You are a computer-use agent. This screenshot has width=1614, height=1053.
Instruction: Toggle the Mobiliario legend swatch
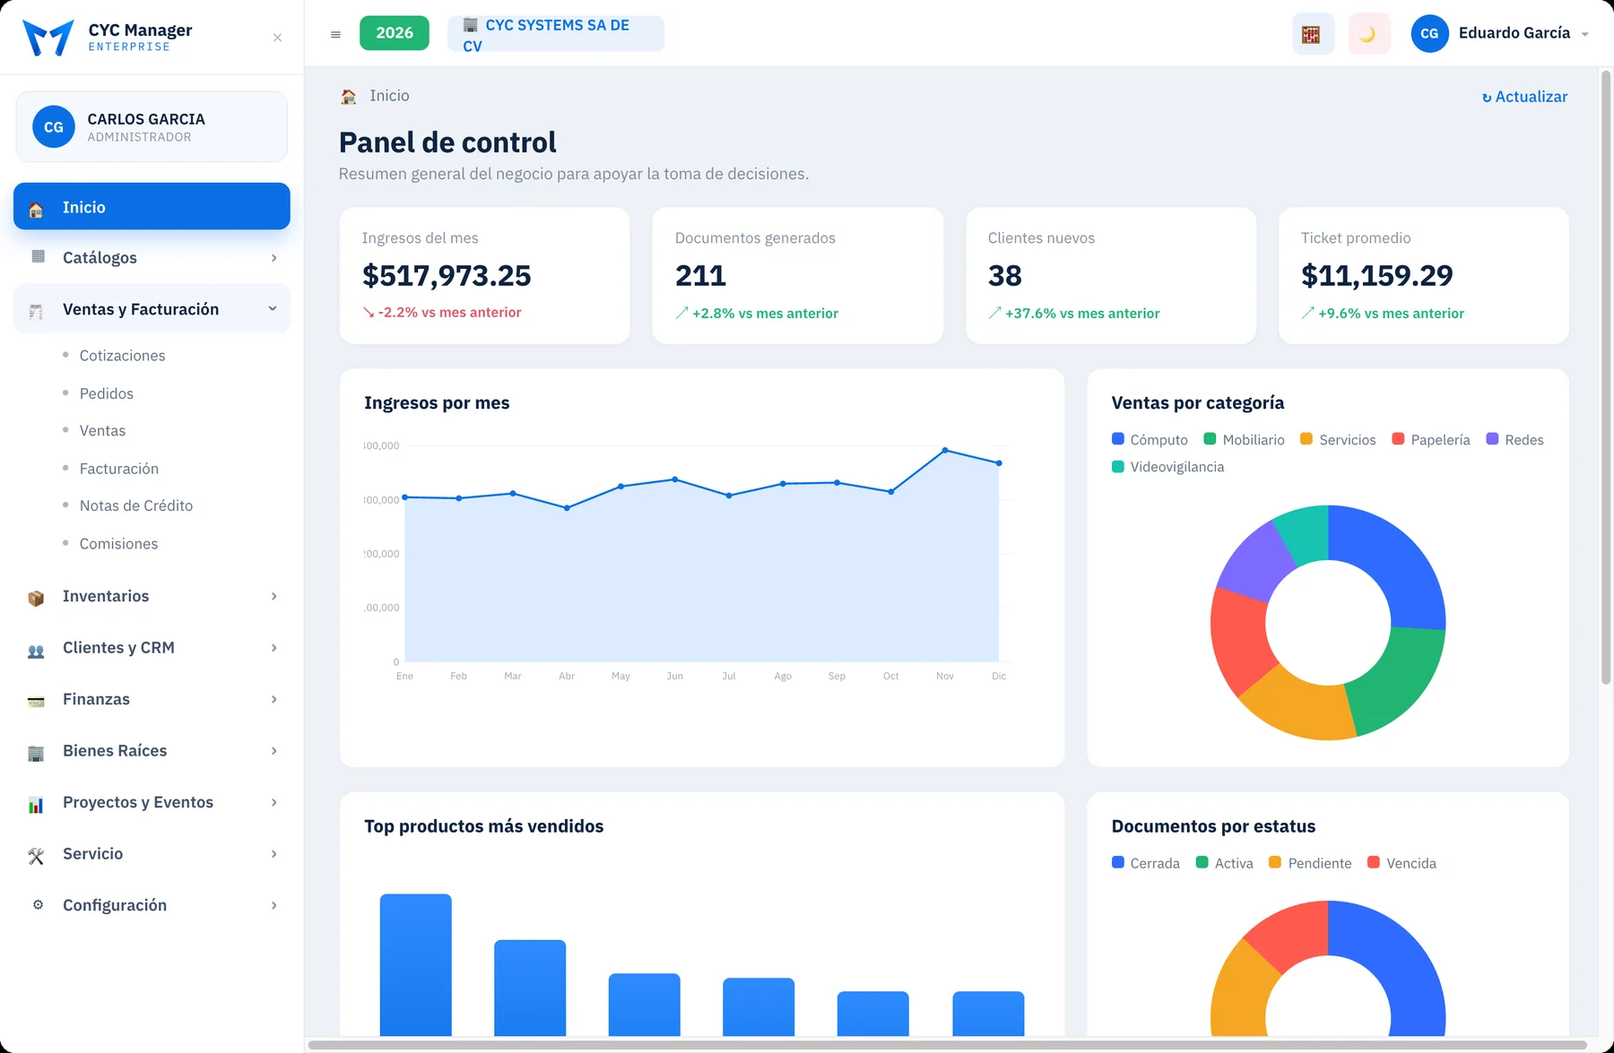click(1210, 439)
